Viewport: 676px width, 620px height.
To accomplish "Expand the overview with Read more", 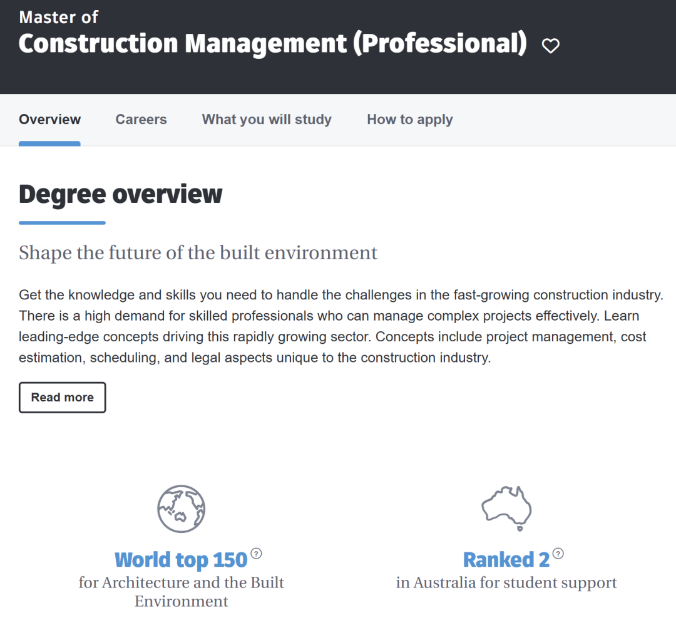I will [63, 398].
